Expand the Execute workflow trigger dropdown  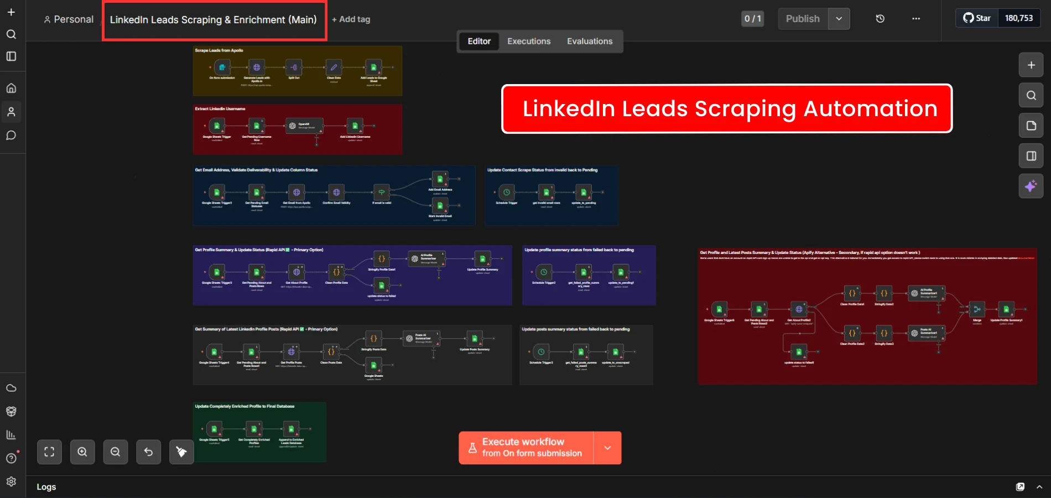click(x=607, y=448)
